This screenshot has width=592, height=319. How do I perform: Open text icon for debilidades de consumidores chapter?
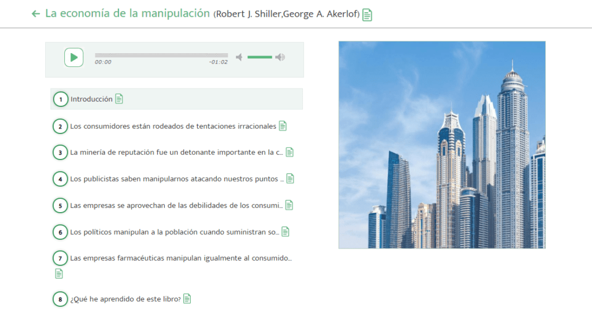[x=289, y=205]
